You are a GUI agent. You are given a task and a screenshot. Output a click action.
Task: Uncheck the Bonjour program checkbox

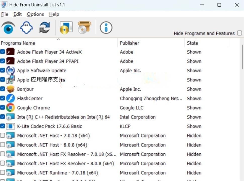[3, 89]
